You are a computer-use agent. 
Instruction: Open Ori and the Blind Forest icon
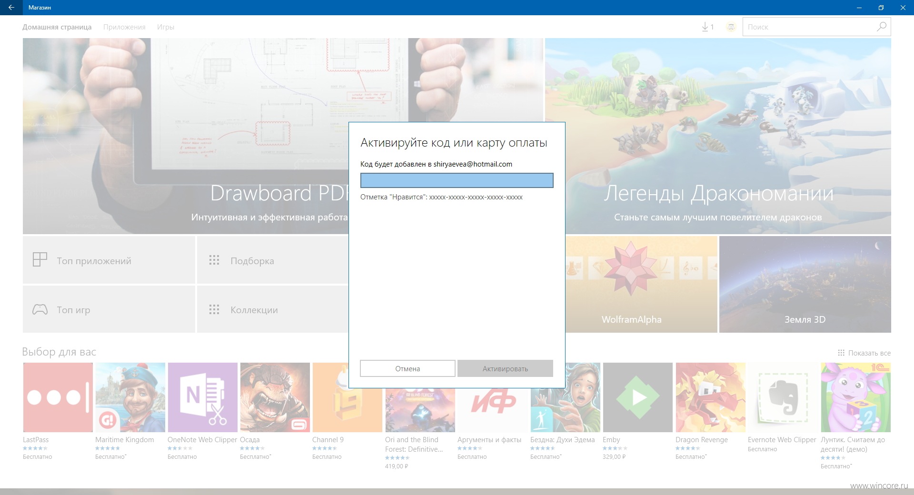coord(420,410)
